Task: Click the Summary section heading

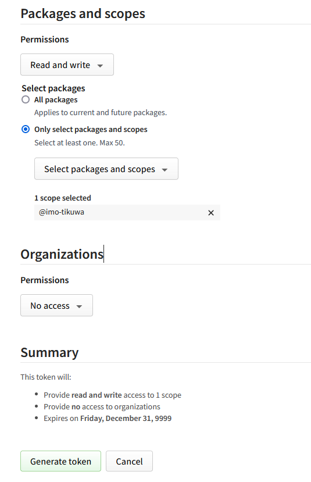Action: pyautogui.click(x=49, y=352)
